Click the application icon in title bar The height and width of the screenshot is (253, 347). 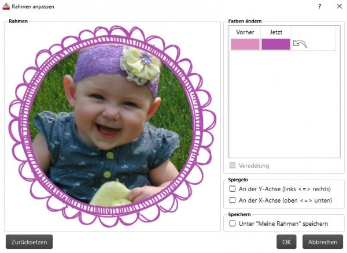[6, 6]
